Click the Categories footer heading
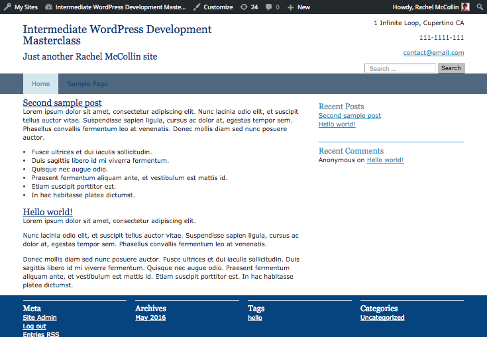This screenshot has height=337, width=487. tap(379, 309)
